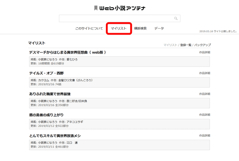The width and height of the screenshot is (239, 161).
Task: Open the このサイトについて menu item
Action: point(89,29)
